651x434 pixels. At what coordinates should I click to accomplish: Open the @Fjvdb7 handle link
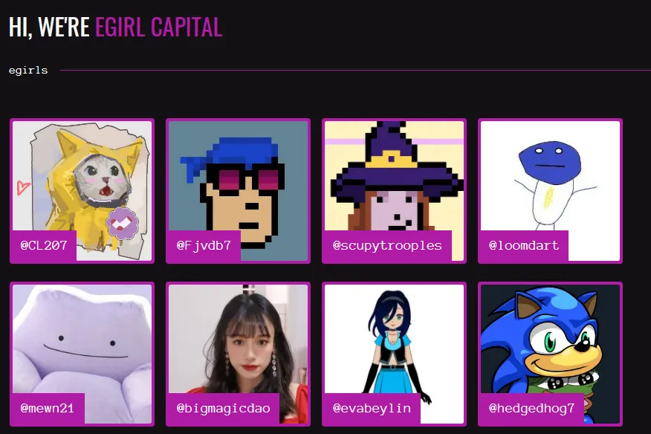tap(204, 245)
